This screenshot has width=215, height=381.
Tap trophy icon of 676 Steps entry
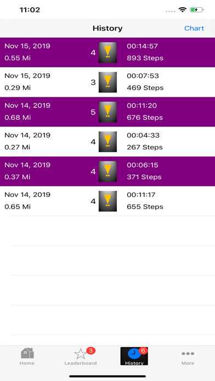pos(107,112)
